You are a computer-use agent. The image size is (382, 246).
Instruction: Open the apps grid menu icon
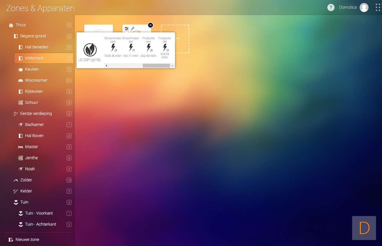point(378,7)
